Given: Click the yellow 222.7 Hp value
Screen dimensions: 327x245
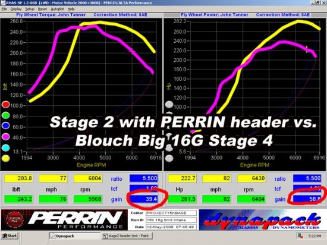Looking at the screenshot, I should [182, 178].
